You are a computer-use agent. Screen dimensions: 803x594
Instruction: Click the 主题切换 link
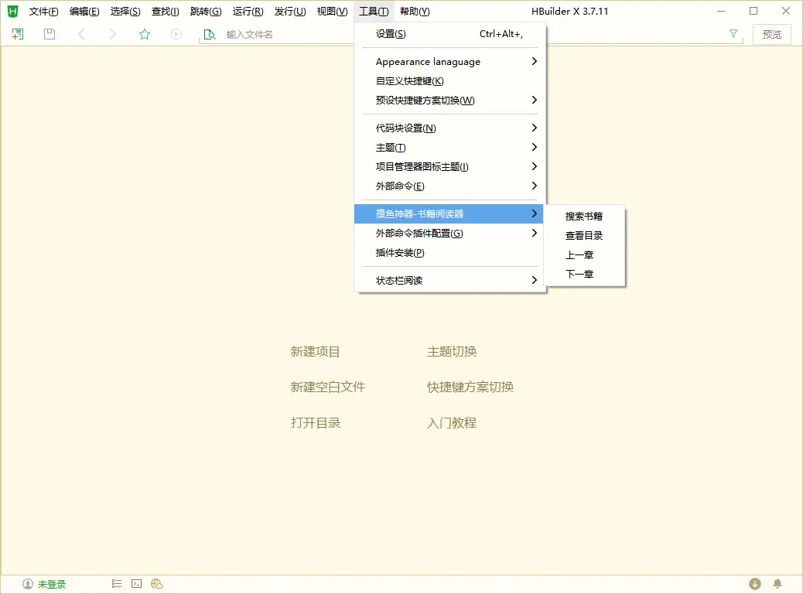452,352
